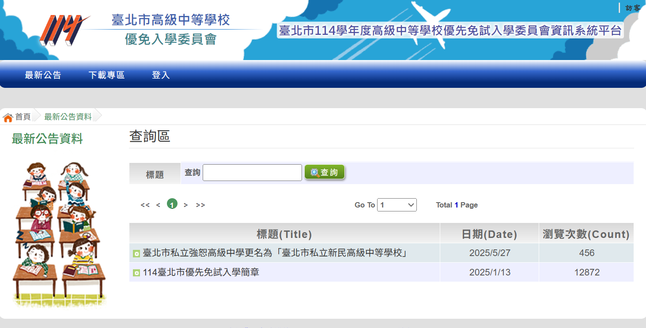Open 最新公告 menu item

click(43, 75)
